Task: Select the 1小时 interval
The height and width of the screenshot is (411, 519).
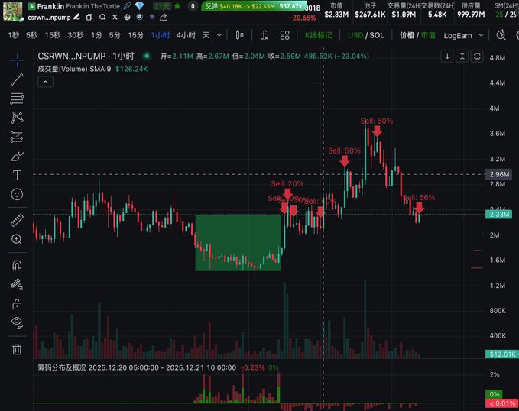Action: click(161, 35)
